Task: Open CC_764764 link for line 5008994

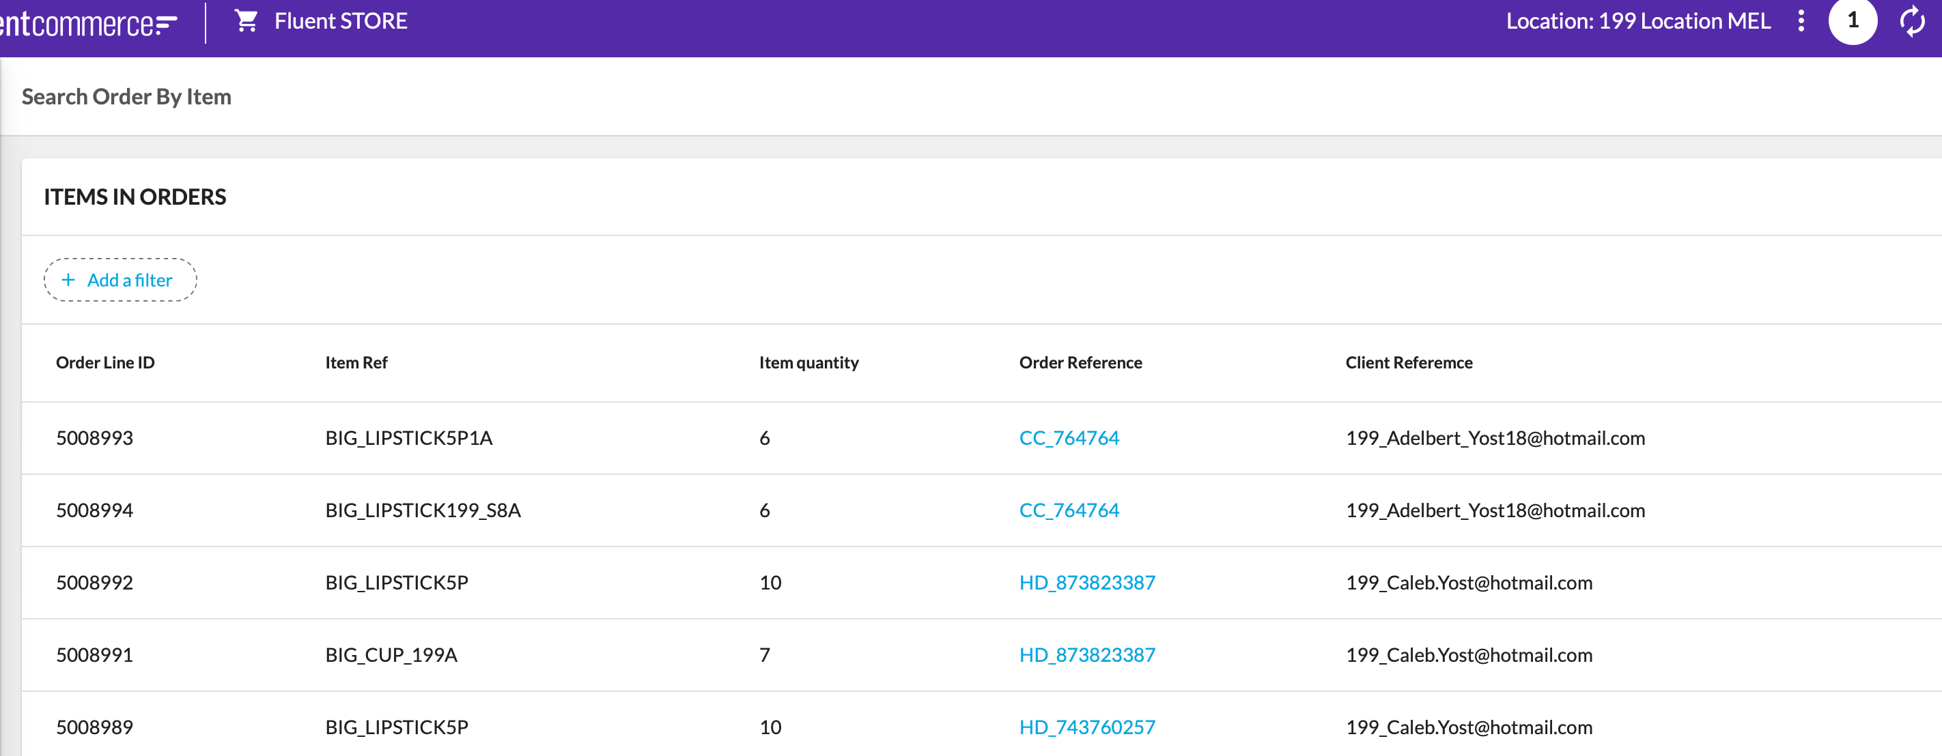Action: tap(1068, 510)
